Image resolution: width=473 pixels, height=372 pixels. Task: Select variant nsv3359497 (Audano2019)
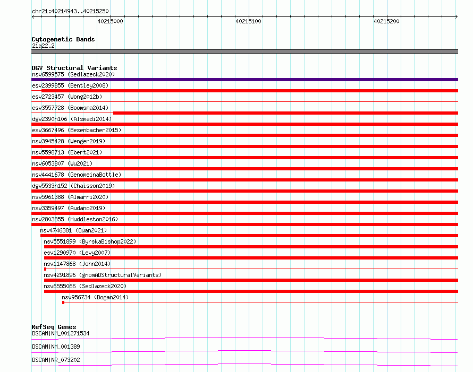point(69,208)
